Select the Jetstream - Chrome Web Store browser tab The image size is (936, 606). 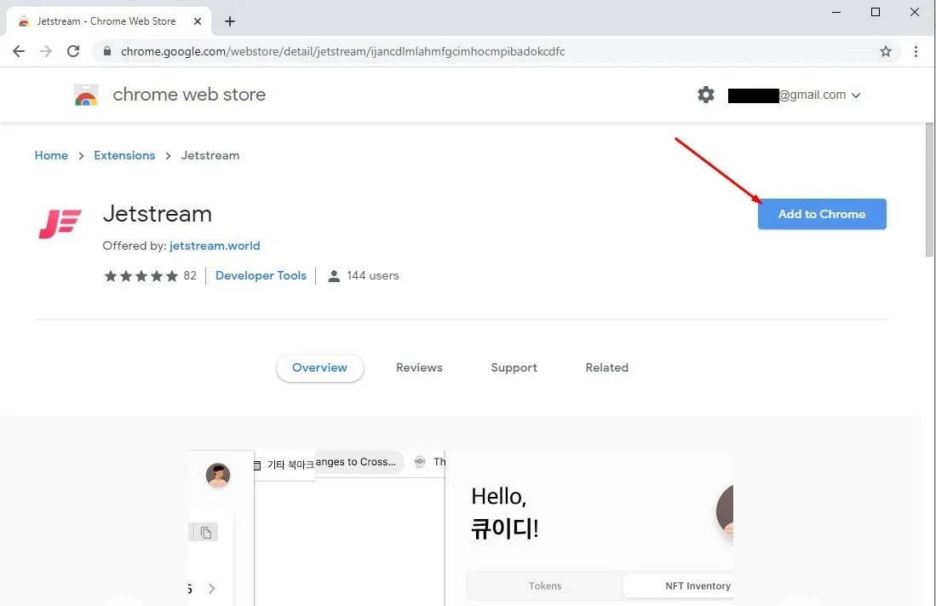109,21
